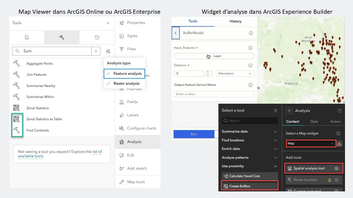Switch to the Action tab
The width and height of the screenshot is (353, 198).
[x=335, y=122]
